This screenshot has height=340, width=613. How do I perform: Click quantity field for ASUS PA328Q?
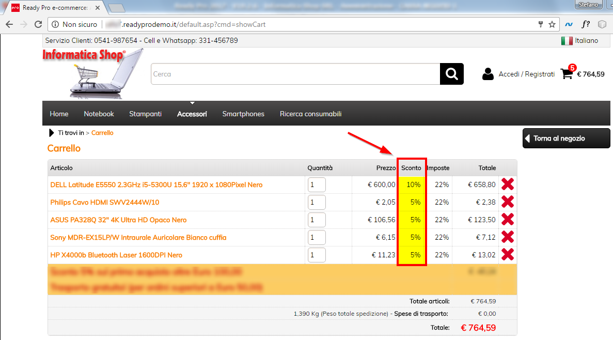(x=317, y=220)
